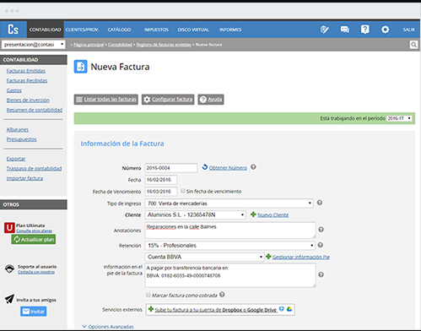Click the Google Drive icon in Servicios externos
The height and width of the screenshot is (331, 421).
coord(289,309)
